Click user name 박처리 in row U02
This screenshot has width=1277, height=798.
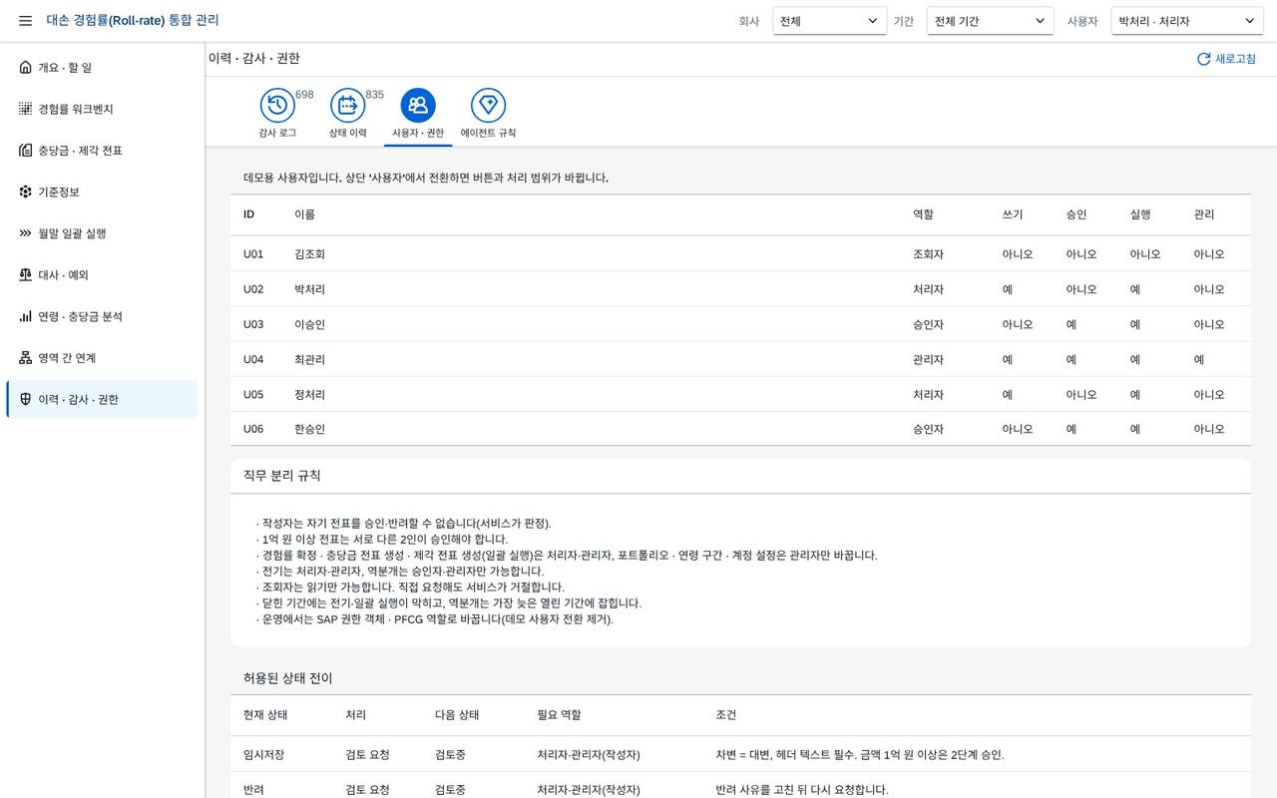tap(309, 289)
